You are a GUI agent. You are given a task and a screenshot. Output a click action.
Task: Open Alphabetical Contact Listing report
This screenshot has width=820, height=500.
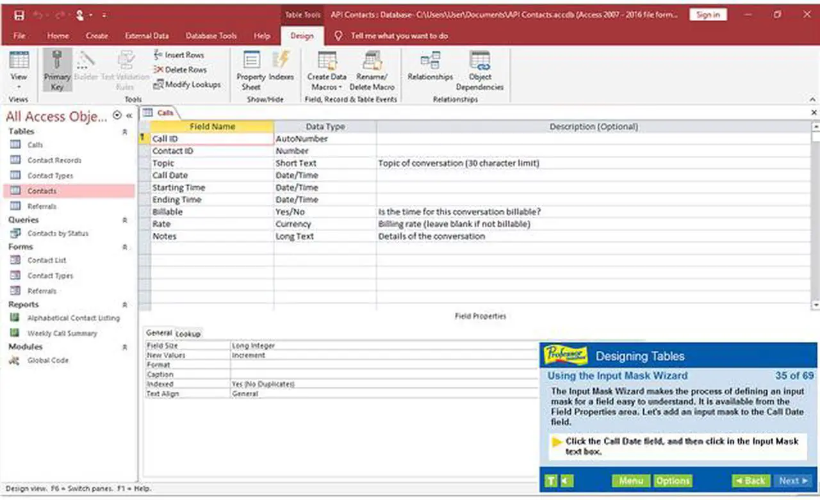point(73,318)
